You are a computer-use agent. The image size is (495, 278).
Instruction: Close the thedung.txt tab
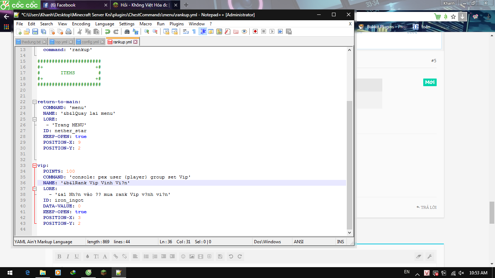tap(45, 42)
